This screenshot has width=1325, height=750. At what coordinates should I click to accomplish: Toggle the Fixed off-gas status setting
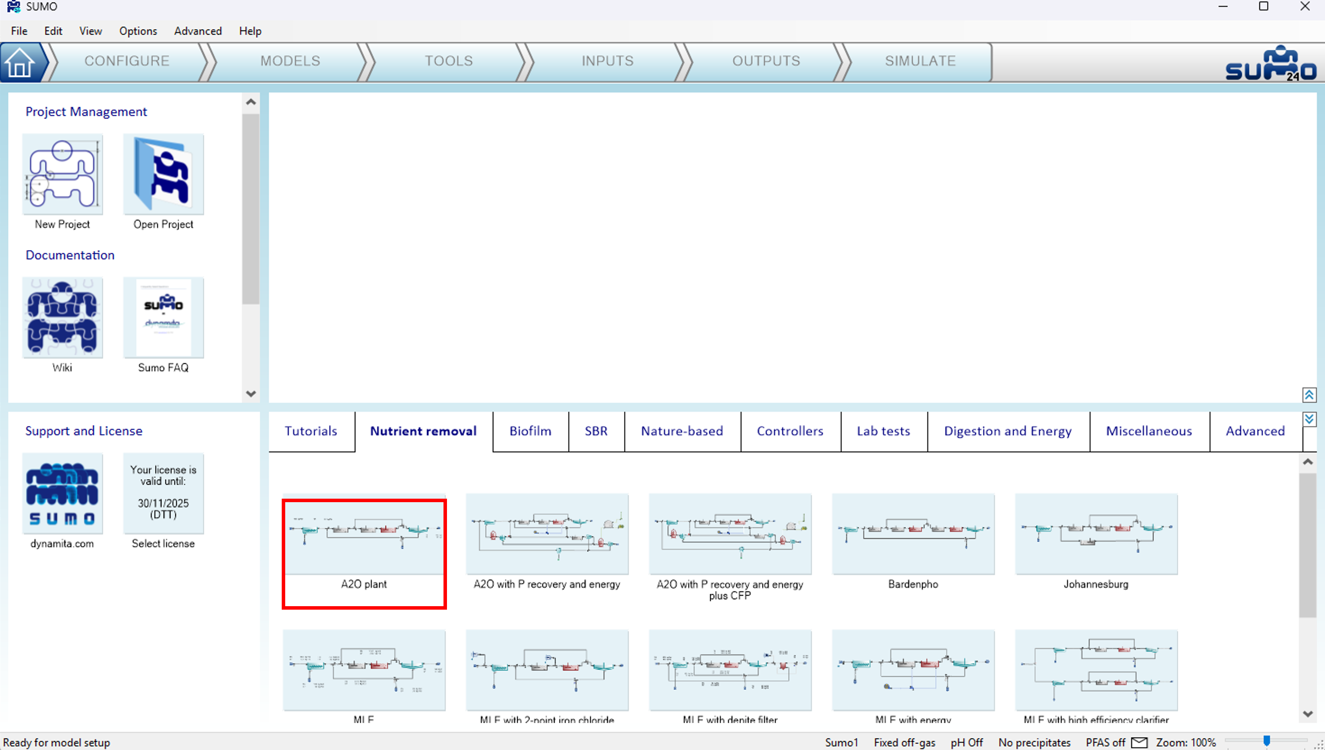tap(904, 742)
